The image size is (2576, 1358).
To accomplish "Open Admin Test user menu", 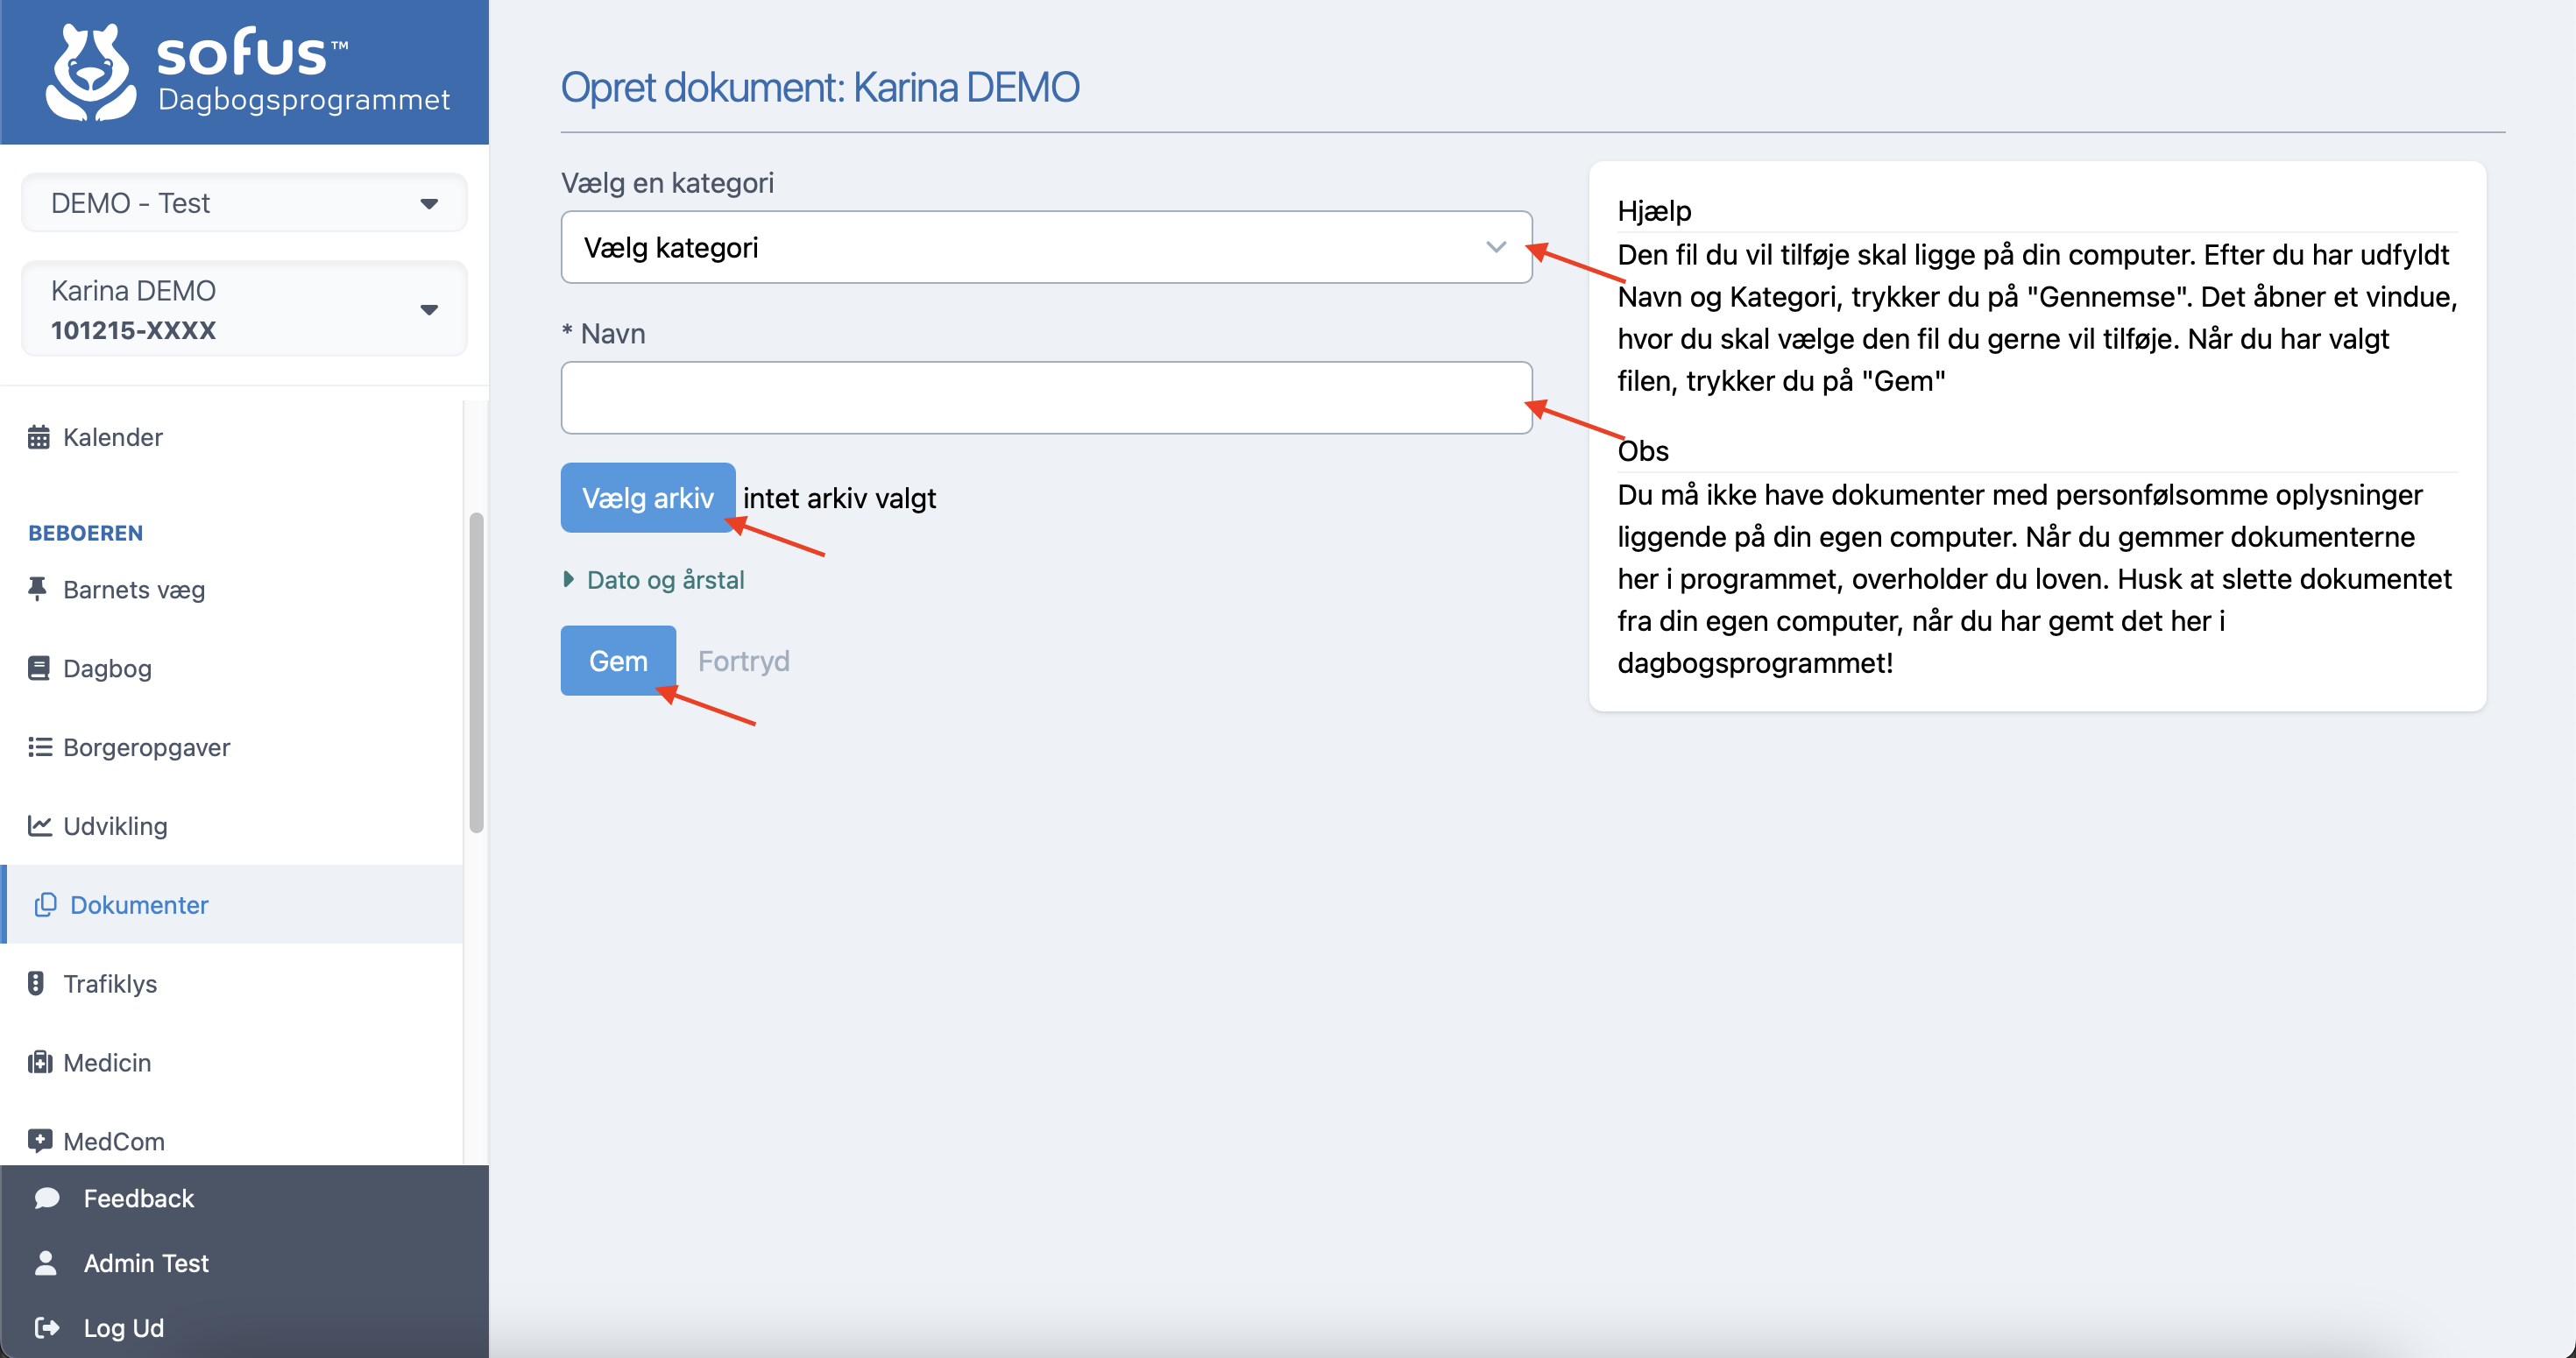I will pos(146,1263).
